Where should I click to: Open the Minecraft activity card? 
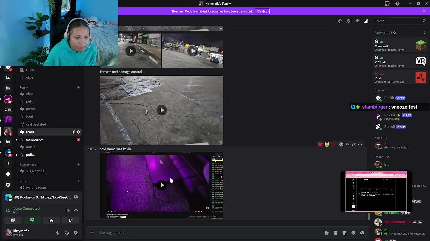[x=400, y=46]
